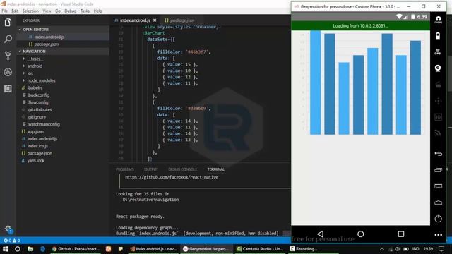Open Genymotion open GApps icon

point(438,20)
